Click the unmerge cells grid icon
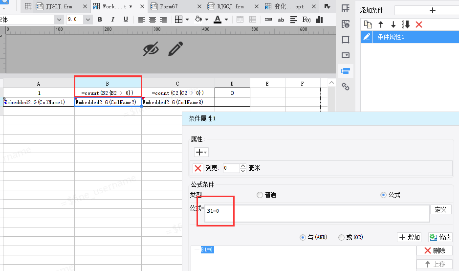The width and height of the screenshot is (459, 271). coord(253,20)
